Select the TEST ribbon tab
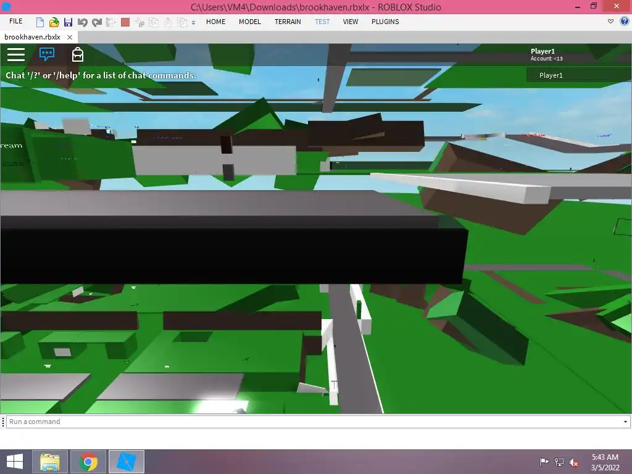The height and width of the screenshot is (474, 632). coord(322,22)
